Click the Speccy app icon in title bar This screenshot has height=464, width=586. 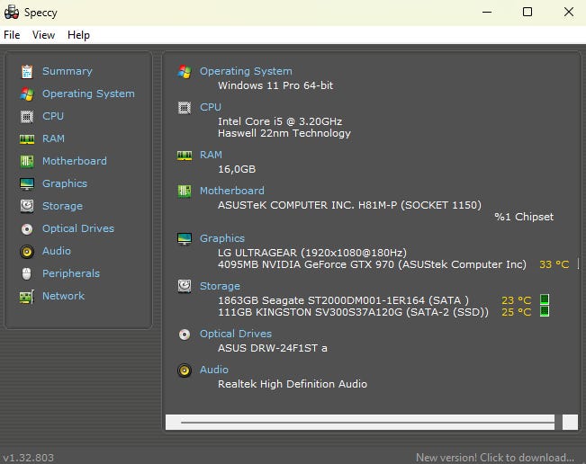12,12
